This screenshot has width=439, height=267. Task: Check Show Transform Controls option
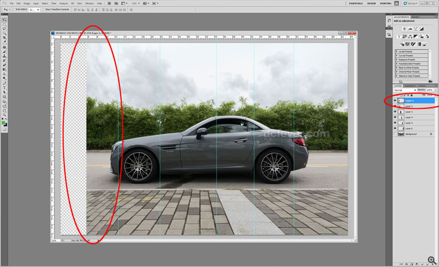(45, 11)
